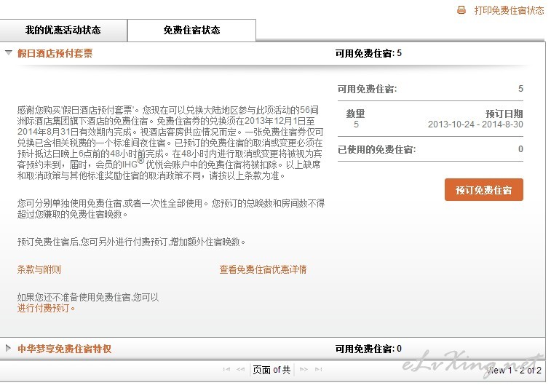Click 可用免费住宿: 0 in 中华梦享 row

(x=368, y=349)
